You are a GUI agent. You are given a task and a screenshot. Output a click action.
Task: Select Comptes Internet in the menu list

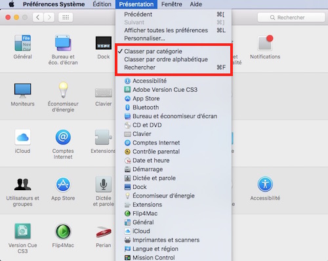(x=174, y=143)
